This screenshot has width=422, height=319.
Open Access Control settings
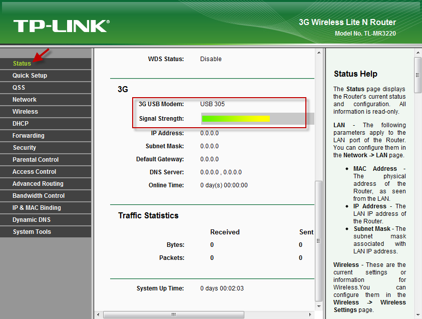46,172
